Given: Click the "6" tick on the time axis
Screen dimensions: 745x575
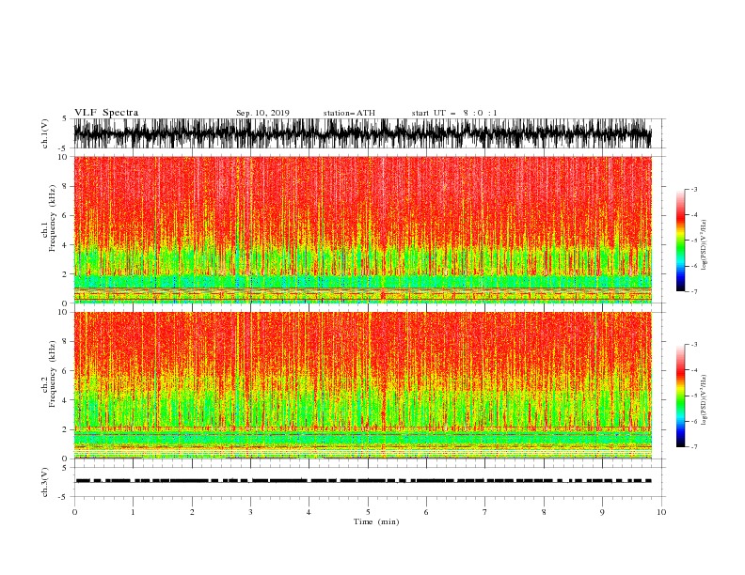Looking at the screenshot, I should click(426, 512).
